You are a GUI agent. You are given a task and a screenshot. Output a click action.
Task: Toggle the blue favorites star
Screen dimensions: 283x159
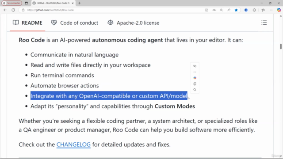236,10
